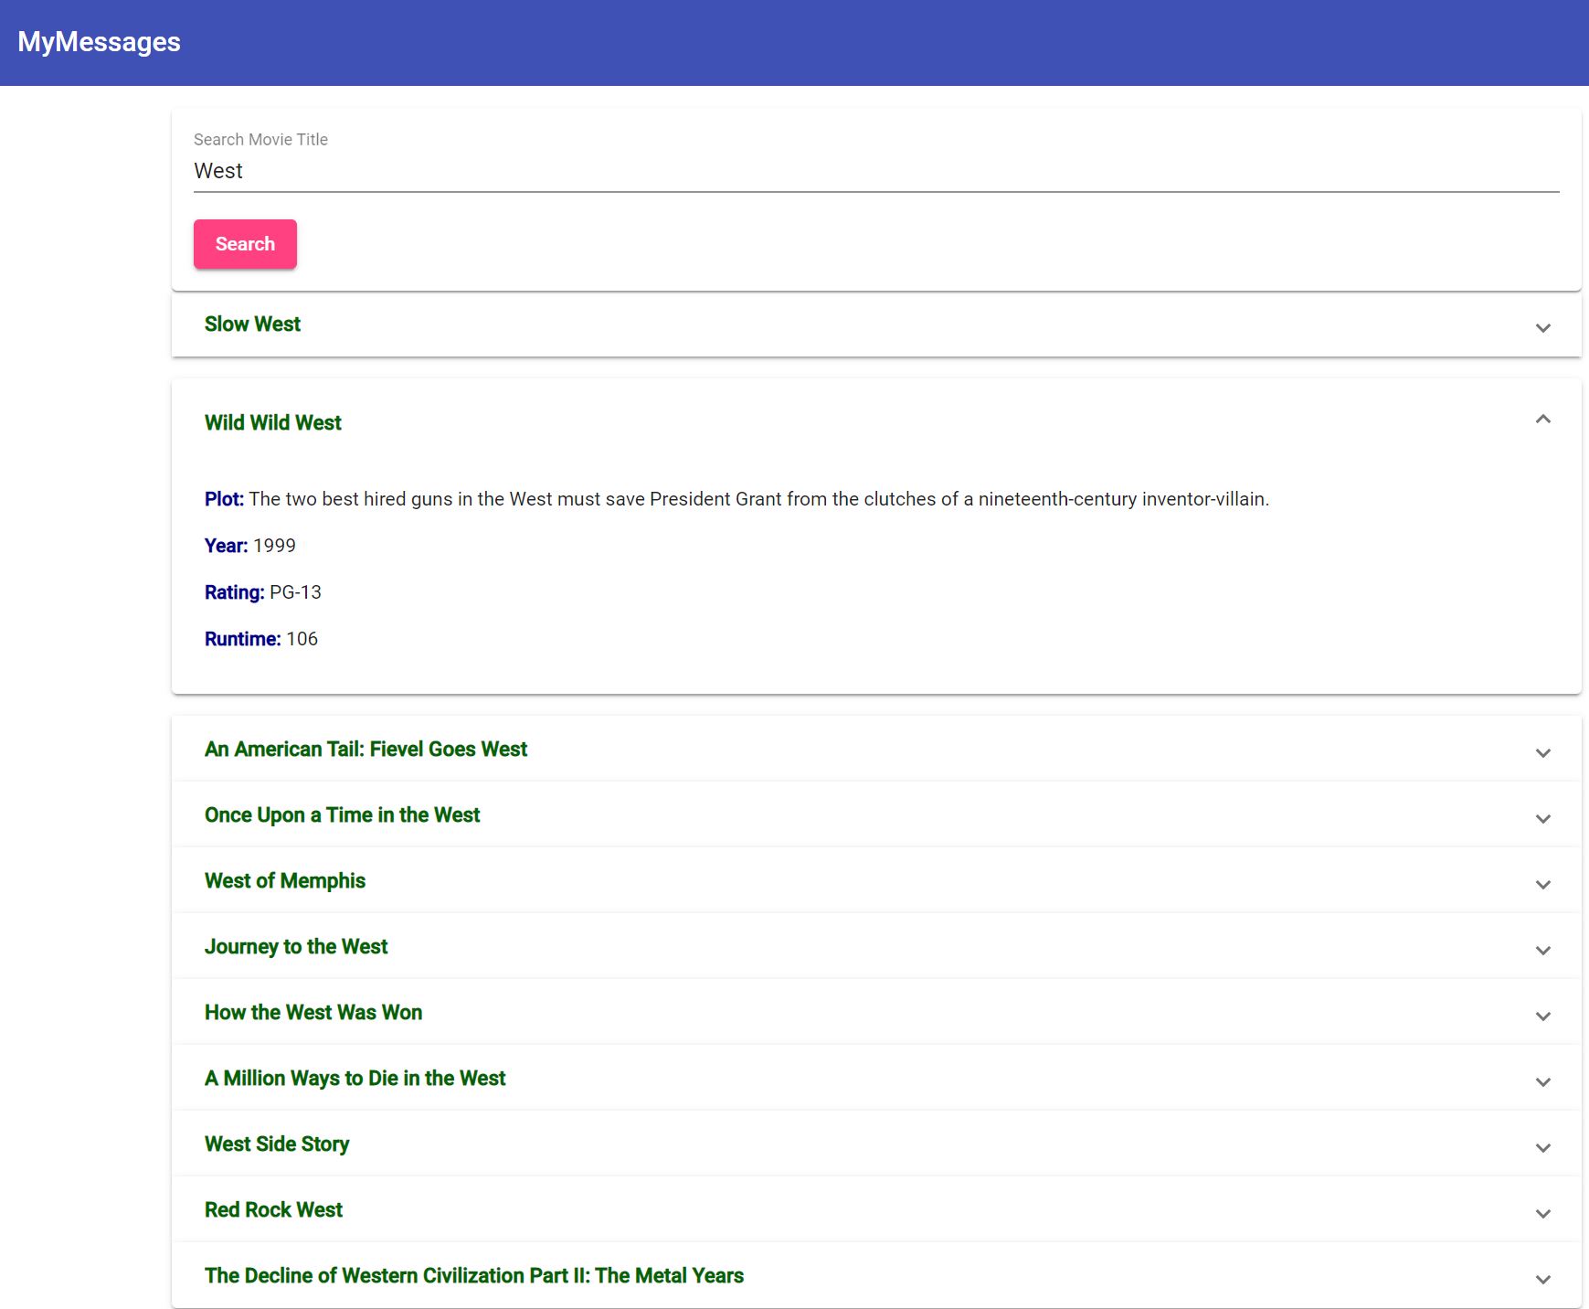This screenshot has height=1309, width=1589.
Task: Click the MyMessages header title
Action: click(98, 41)
